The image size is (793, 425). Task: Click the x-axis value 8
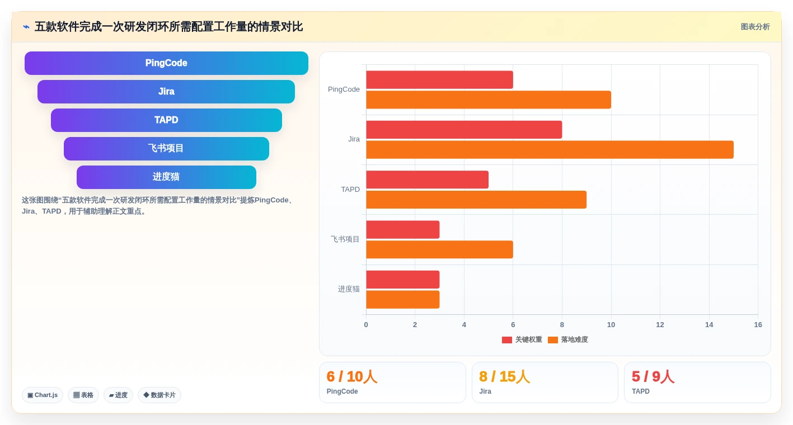point(562,325)
